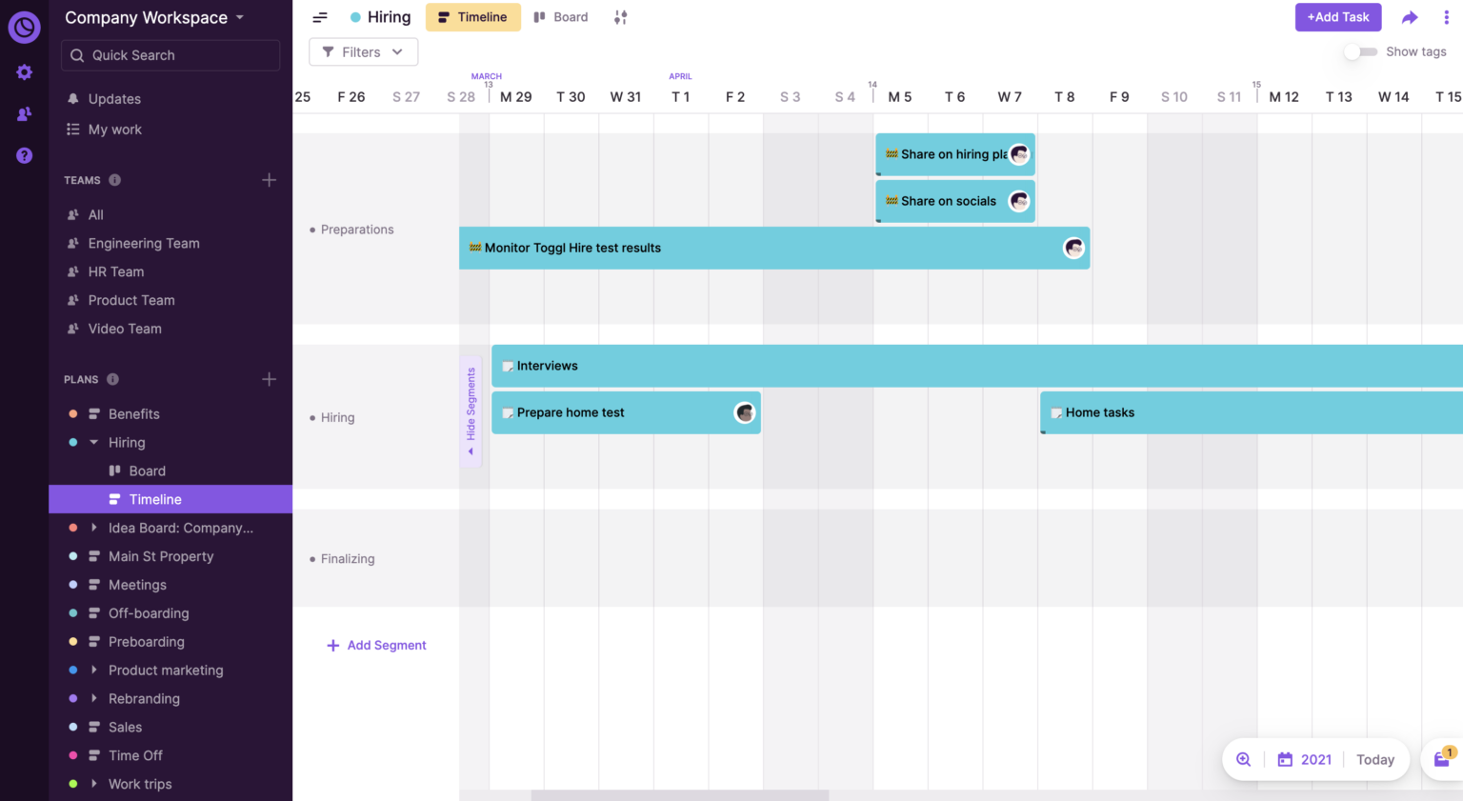1463x801 pixels.
Task: Open the timeline zoom magnifier control
Action: click(x=1243, y=759)
